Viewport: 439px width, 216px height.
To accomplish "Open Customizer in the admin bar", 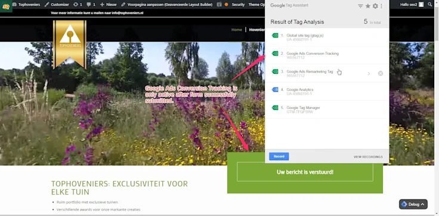I will pyautogui.click(x=57, y=5).
